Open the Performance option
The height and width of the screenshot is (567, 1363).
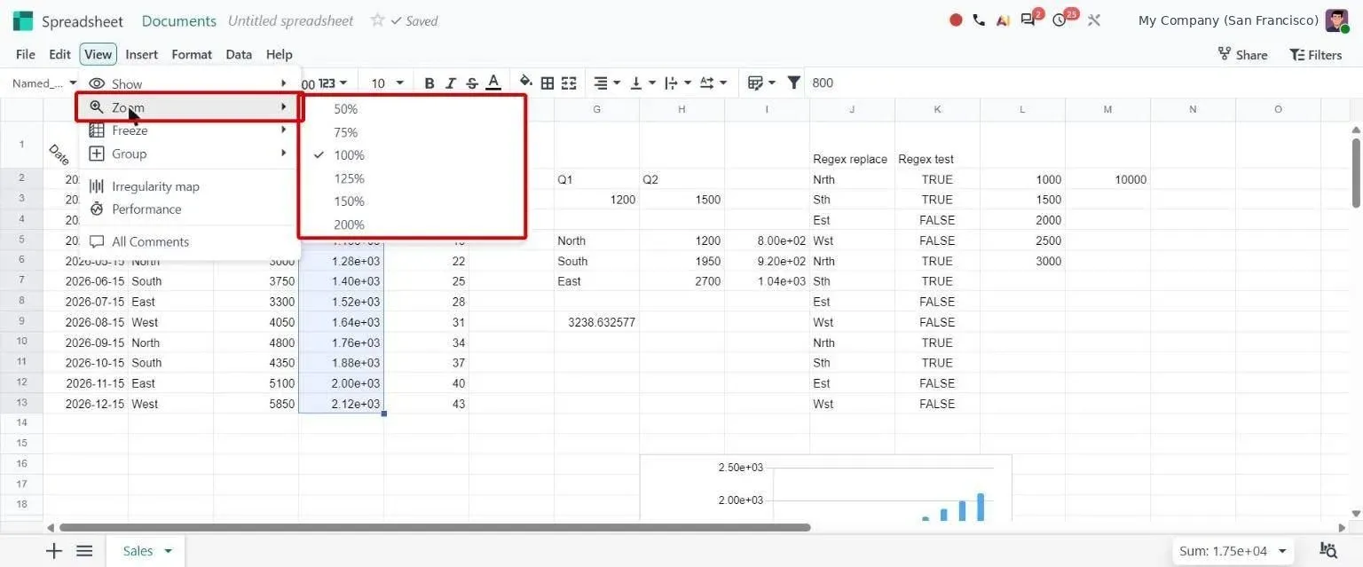click(x=190, y=209)
